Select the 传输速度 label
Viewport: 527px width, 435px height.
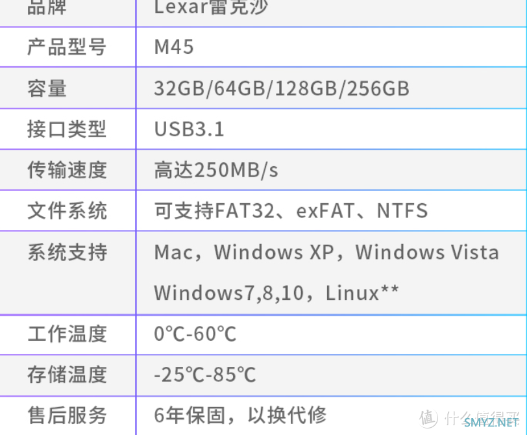pos(67,170)
